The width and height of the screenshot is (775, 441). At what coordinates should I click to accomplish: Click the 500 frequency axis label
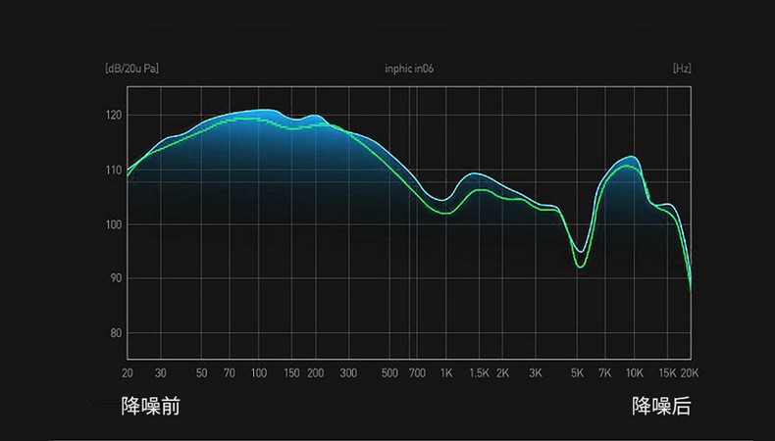389,373
